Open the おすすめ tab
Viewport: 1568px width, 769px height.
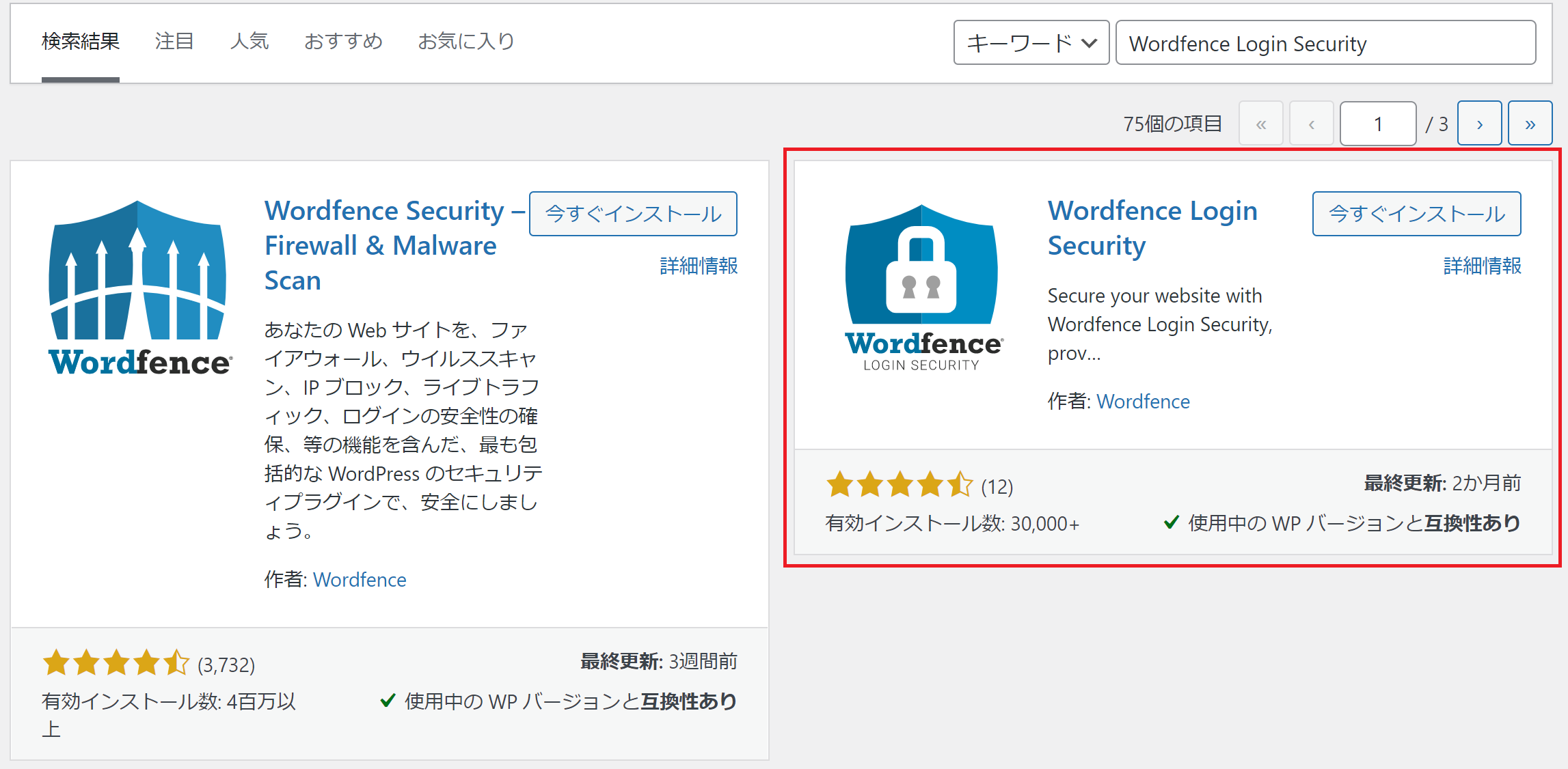tap(343, 42)
